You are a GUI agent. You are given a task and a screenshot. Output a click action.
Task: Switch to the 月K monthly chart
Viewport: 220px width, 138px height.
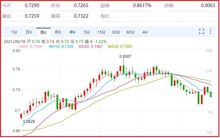point(58,32)
